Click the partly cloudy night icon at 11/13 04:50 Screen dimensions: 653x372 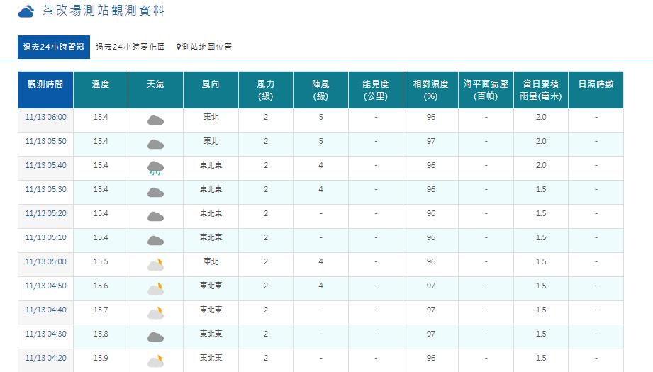(155, 289)
